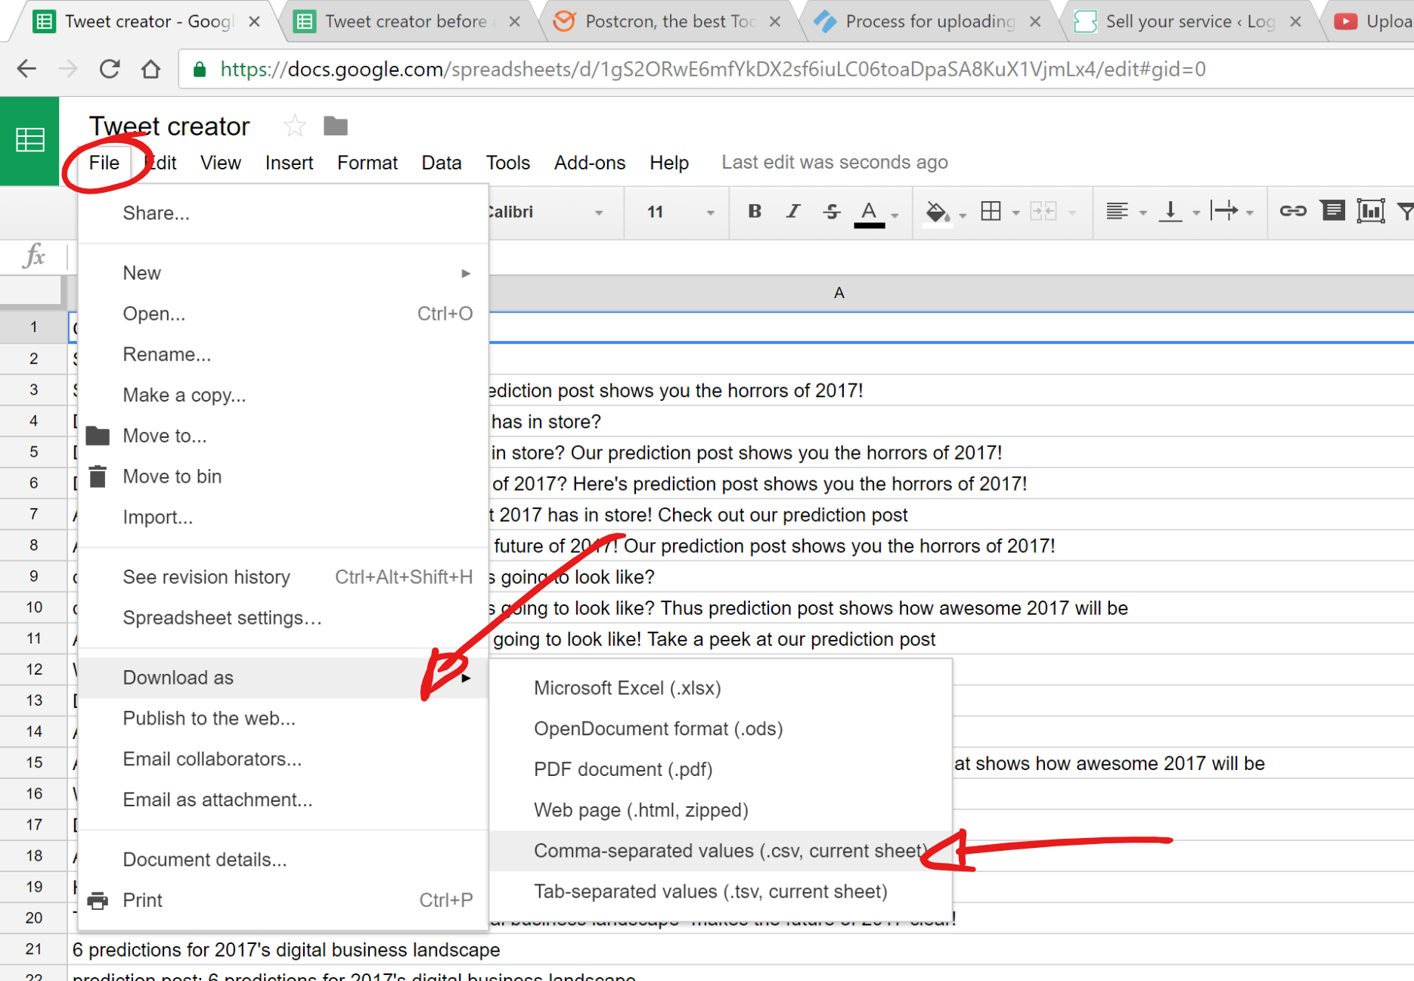Click the insert comment icon
The height and width of the screenshot is (981, 1414).
1332,210
